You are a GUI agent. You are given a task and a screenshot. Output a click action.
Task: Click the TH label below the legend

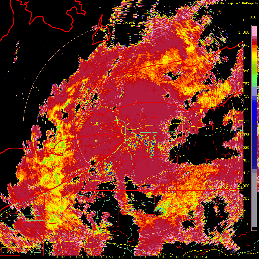point(247,224)
